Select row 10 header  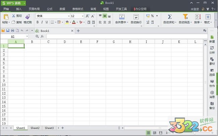4,85
